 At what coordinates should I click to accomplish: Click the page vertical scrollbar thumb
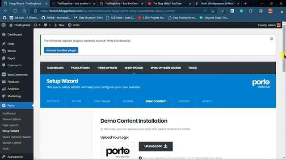[x=284, y=48]
